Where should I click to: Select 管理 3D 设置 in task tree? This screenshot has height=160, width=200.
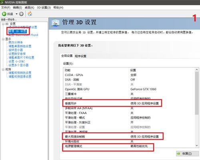point(18,31)
